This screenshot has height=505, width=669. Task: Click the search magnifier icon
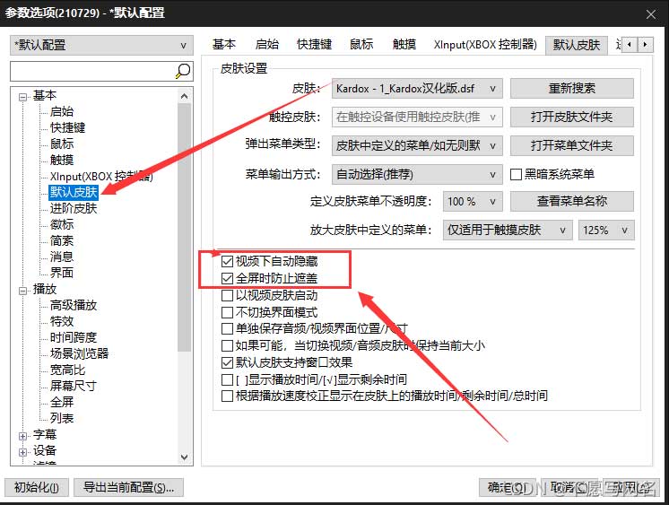(183, 71)
